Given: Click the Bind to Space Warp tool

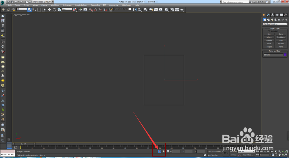Looking at the screenshot, I should [13, 10].
